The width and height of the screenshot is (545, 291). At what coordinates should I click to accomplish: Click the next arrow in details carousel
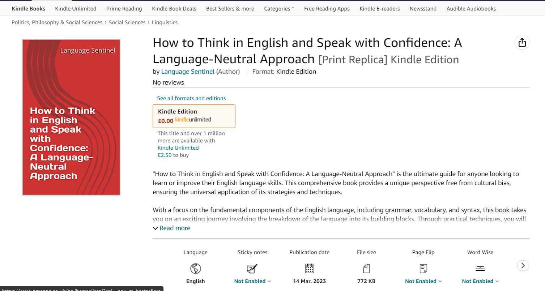click(x=523, y=265)
